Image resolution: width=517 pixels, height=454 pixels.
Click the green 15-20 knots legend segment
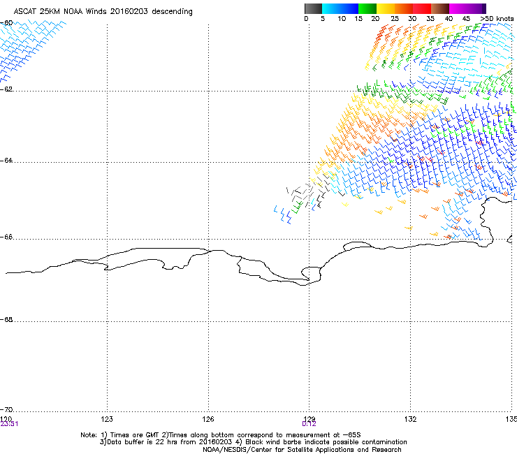click(367, 8)
